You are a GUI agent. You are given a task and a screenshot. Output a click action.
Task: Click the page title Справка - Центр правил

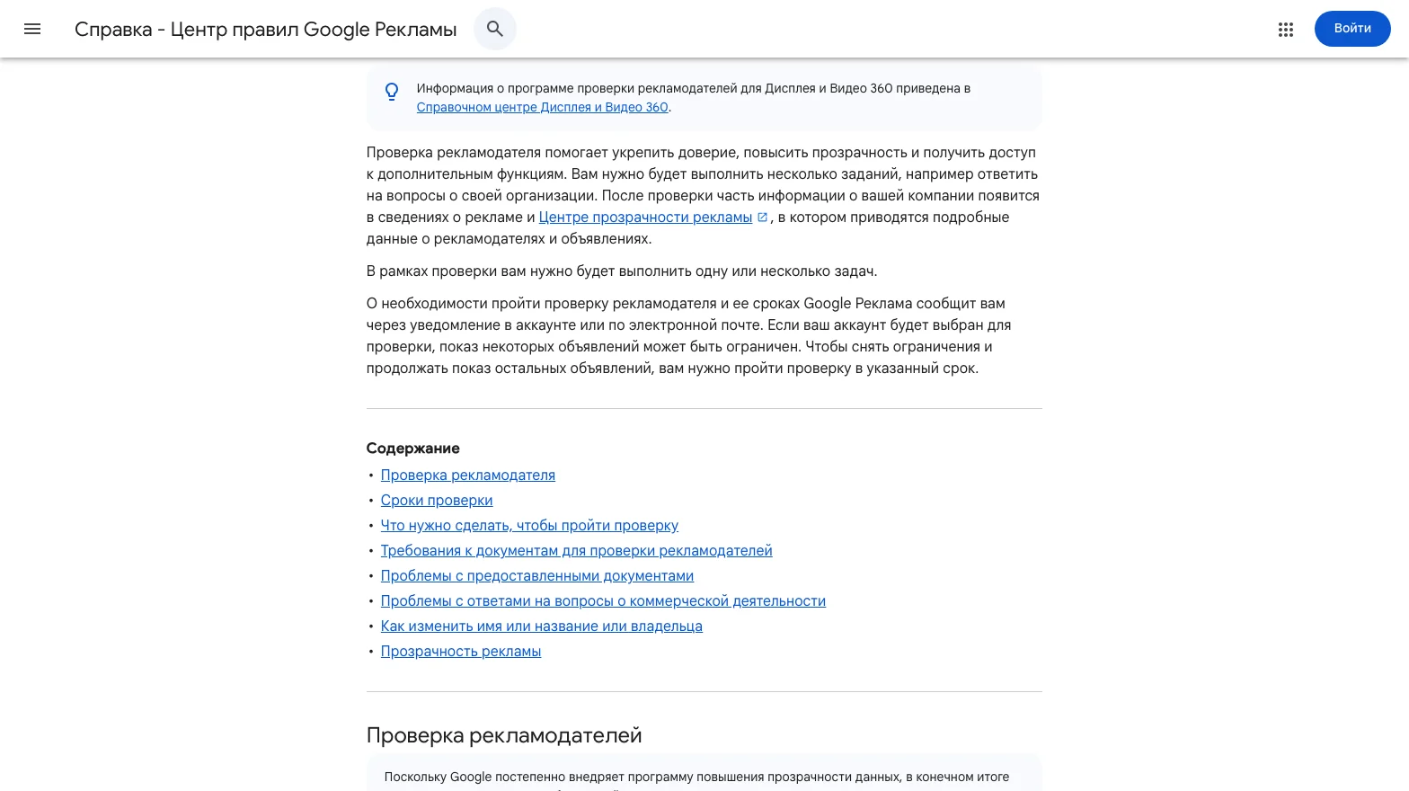click(266, 29)
